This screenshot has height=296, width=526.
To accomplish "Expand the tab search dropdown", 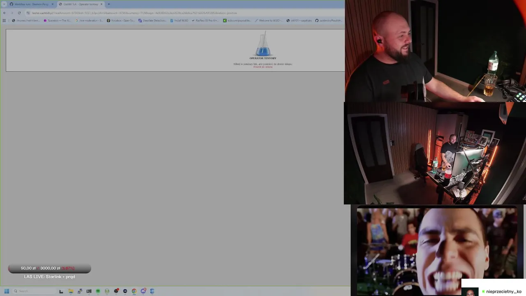I will [x=4, y=4].
